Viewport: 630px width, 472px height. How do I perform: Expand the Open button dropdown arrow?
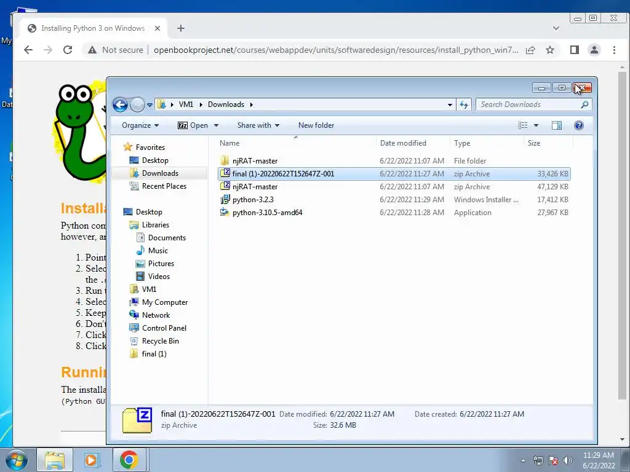pyautogui.click(x=216, y=125)
